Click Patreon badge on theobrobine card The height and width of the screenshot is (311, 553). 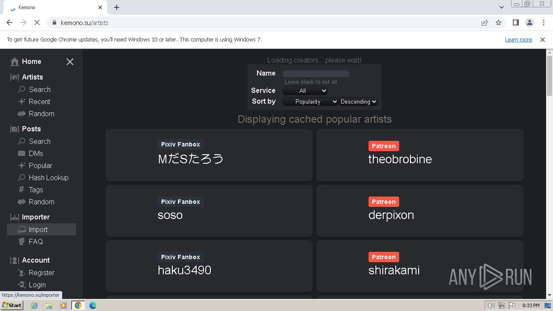tap(384, 146)
